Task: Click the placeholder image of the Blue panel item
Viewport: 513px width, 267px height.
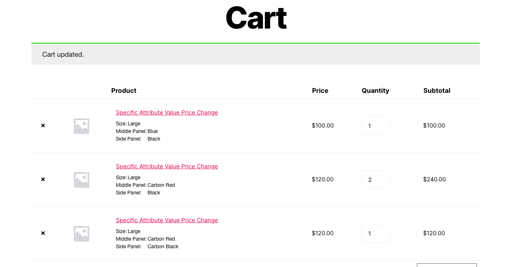Action: 81,126
